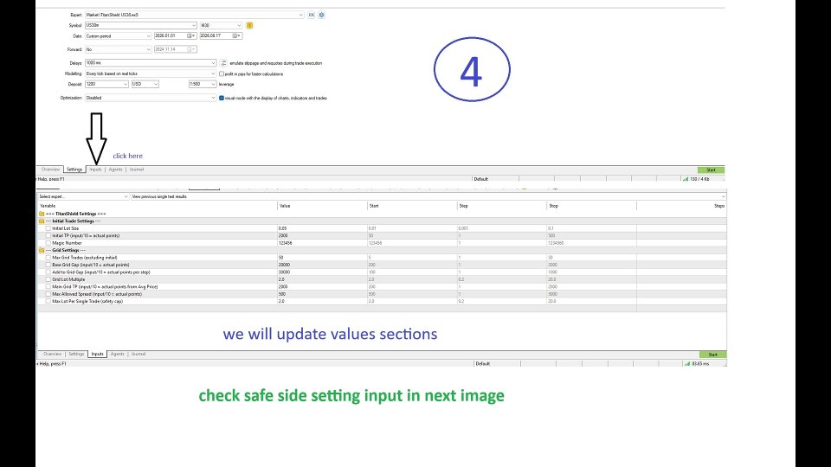831x467 pixels.
Task: Check the Main Grid TP checkbox
Action: (x=48, y=287)
